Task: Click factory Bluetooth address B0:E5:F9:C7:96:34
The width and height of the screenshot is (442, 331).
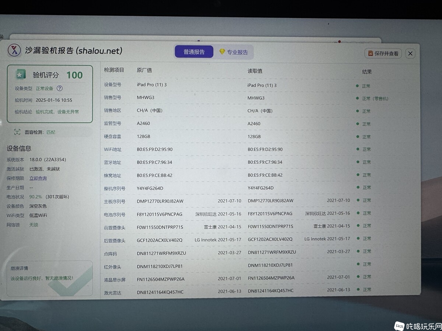Action: pos(154,162)
